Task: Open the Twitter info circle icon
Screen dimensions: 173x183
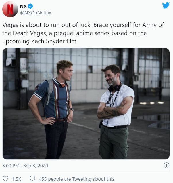Action: (x=166, y=165)
